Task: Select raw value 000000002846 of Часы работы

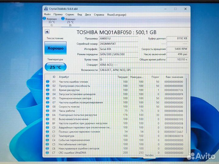Action: [x=174, y=111]
